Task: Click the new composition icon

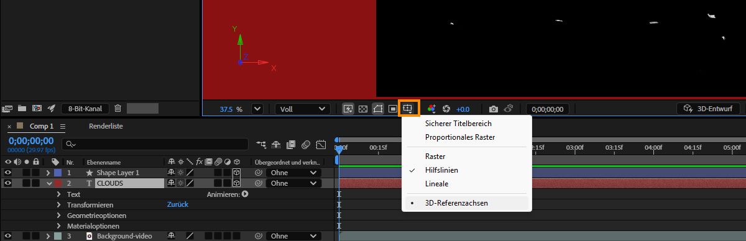Action: pyautogui.click(x=37, y=108)
